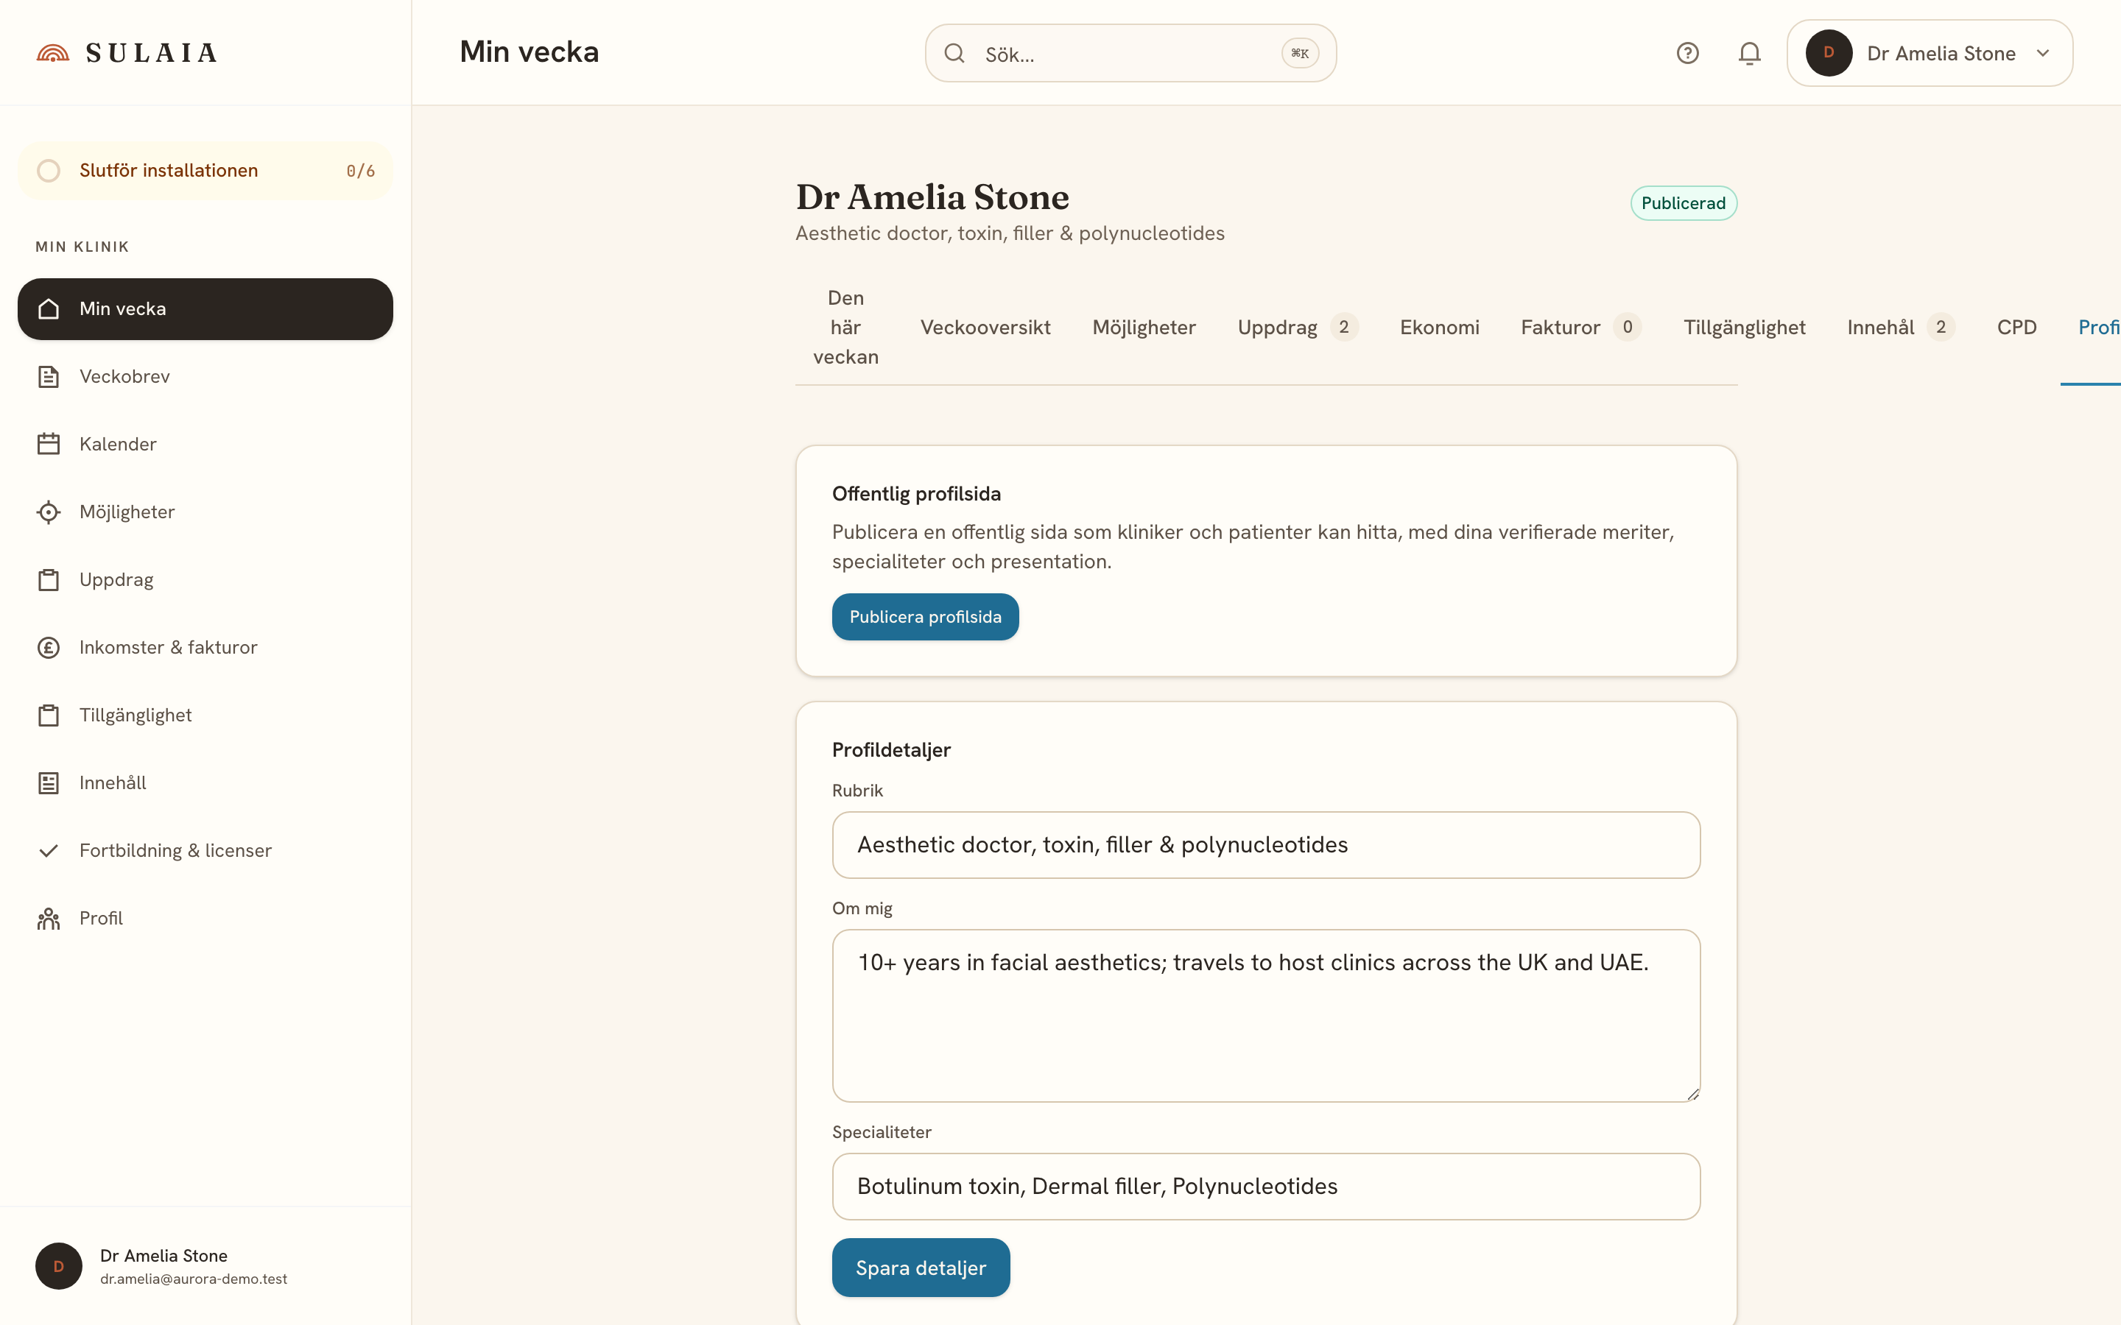Click into the Rubrik text field
Viewport: 2121px width, 1325px height.
coord(1265,845)
